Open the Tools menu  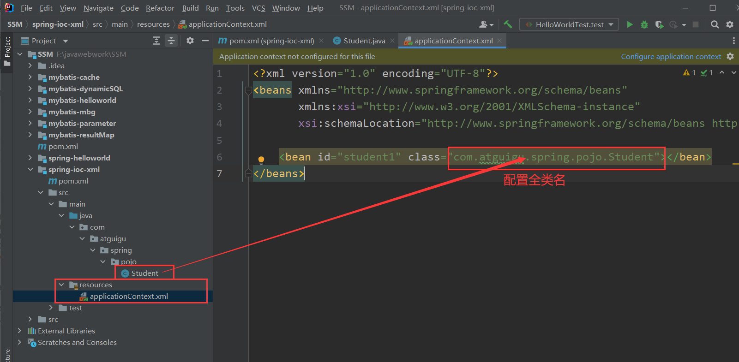coord(235,8)
